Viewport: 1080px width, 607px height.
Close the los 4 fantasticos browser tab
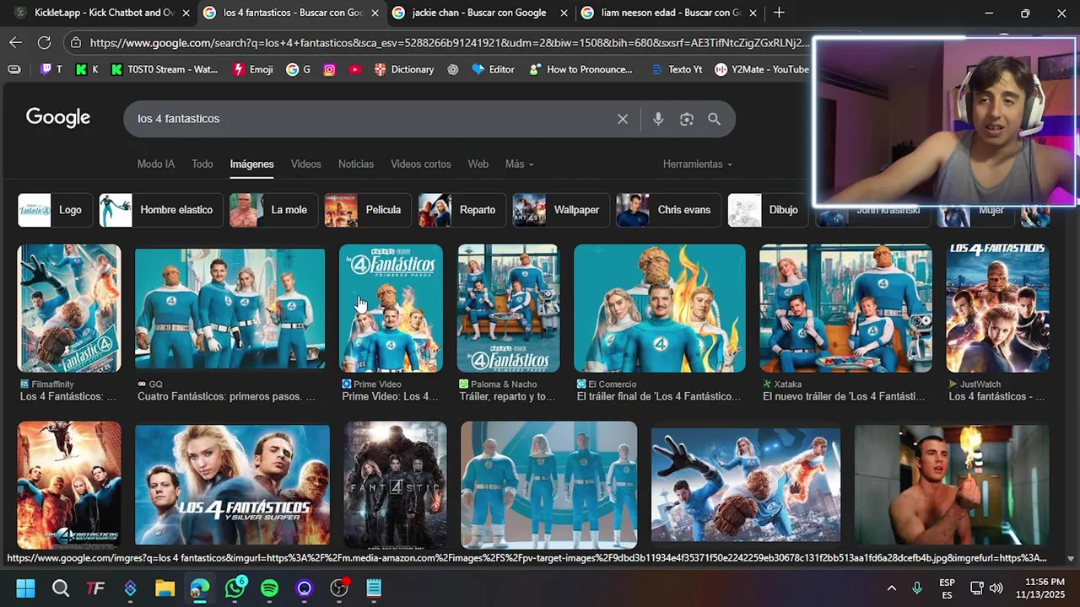[x=374, y=13]
